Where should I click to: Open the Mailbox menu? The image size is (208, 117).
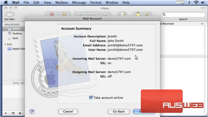(x=62, y=3)
